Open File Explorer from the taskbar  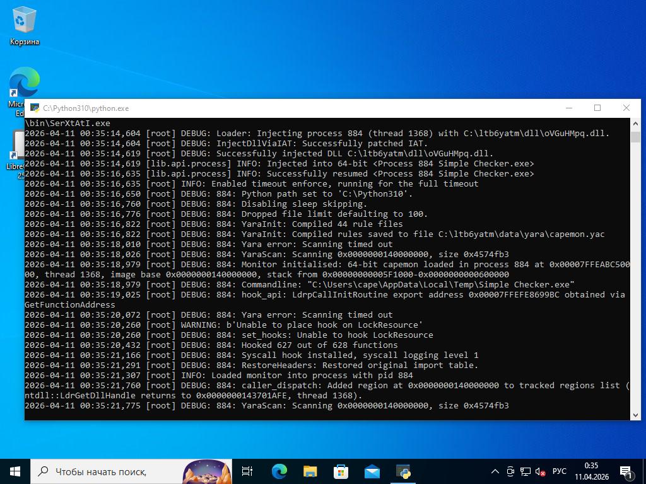(x=310, y=471)
